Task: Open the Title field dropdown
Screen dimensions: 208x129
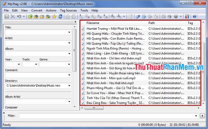Action: click(69, 32)
